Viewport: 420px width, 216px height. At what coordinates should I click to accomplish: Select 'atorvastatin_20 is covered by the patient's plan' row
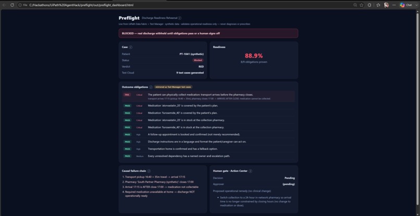tap(208, 106)
